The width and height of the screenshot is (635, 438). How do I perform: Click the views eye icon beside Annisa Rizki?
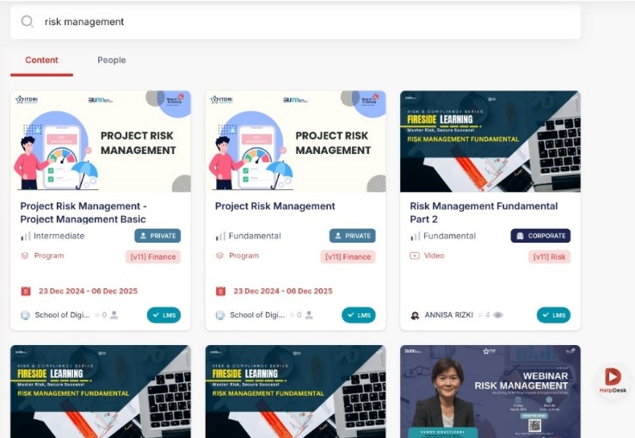498,315
